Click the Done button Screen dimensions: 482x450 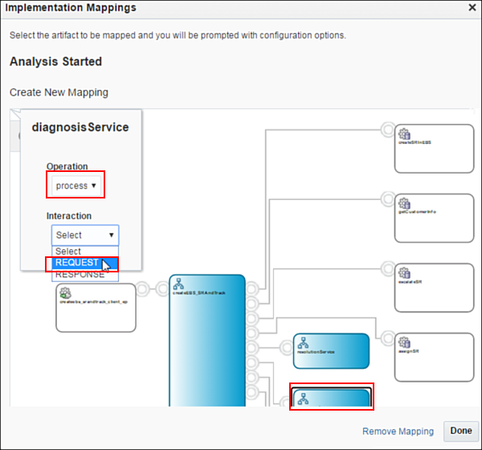coord(461,431)
